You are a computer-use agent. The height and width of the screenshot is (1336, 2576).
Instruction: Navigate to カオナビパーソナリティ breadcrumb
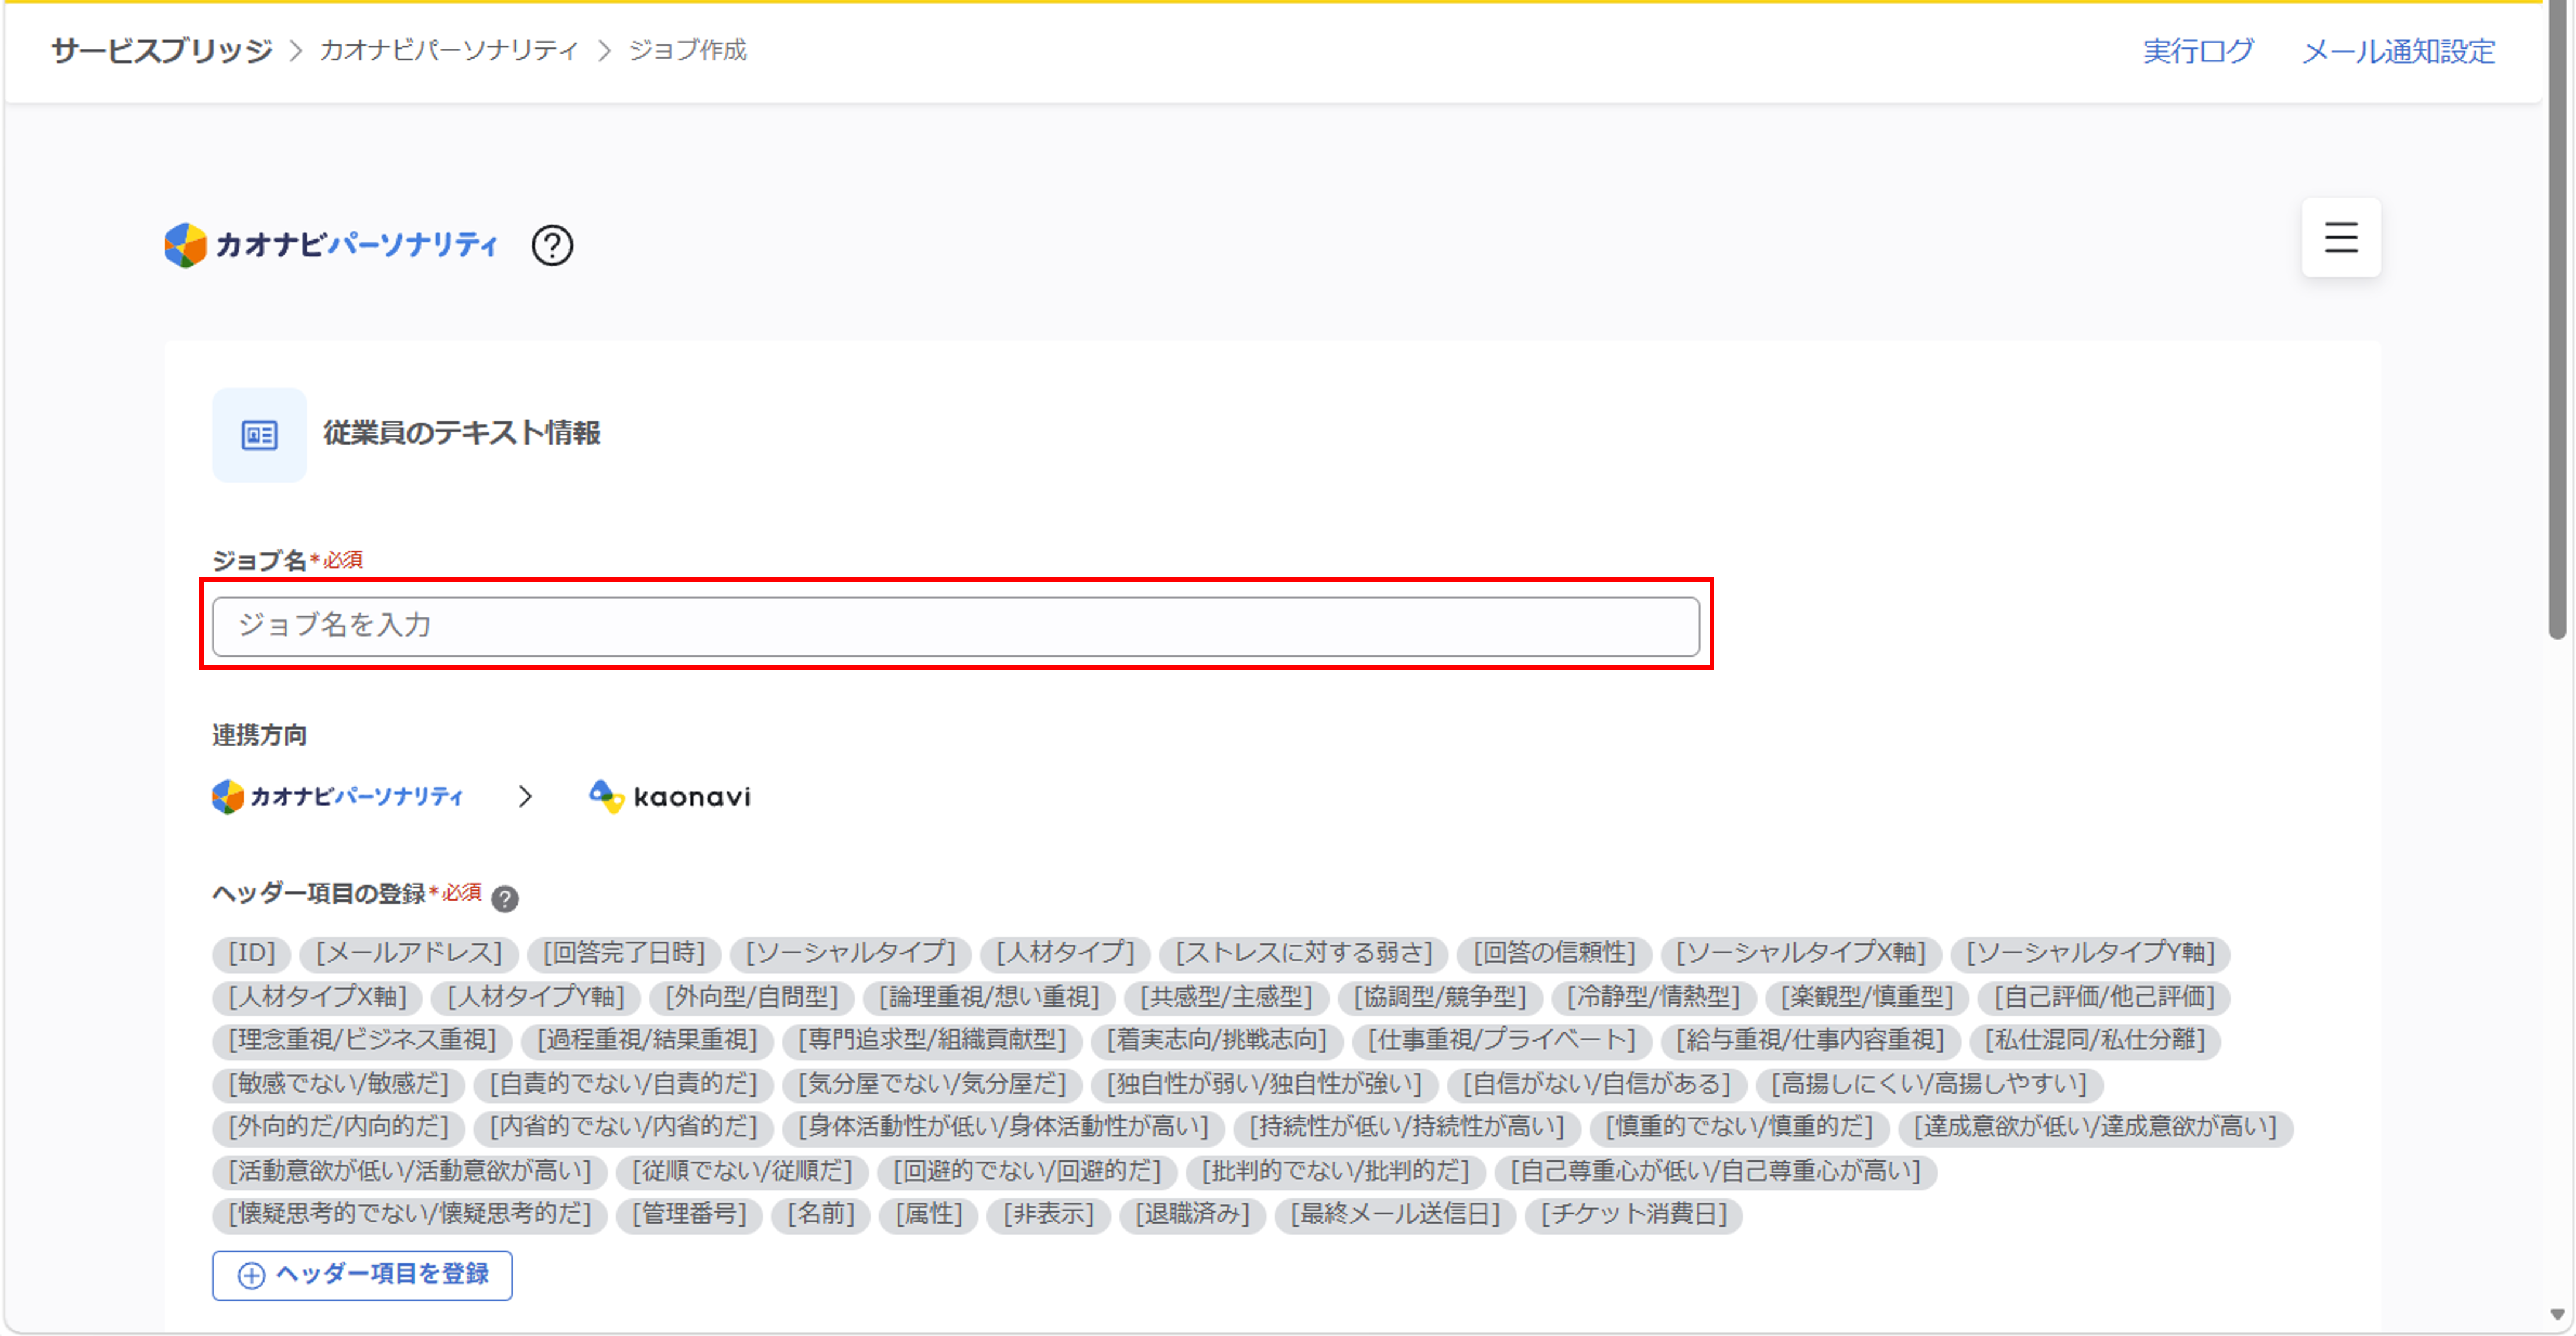(449, 50)
